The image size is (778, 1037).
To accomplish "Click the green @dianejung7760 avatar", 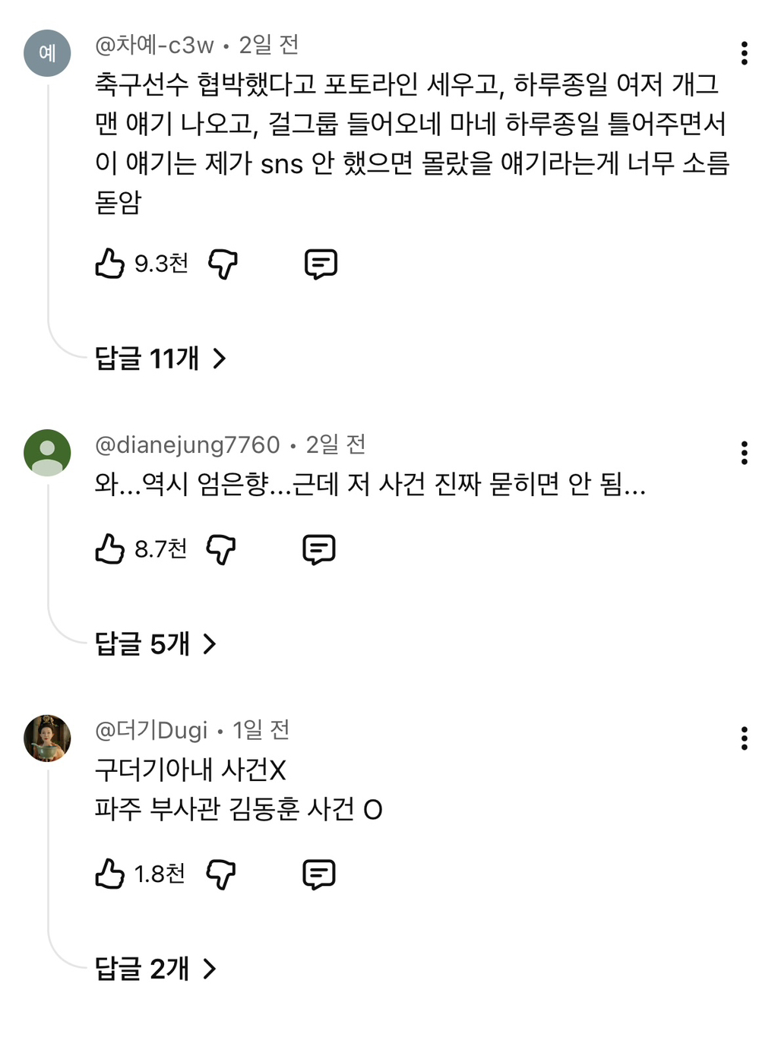I will coord(47,453).
